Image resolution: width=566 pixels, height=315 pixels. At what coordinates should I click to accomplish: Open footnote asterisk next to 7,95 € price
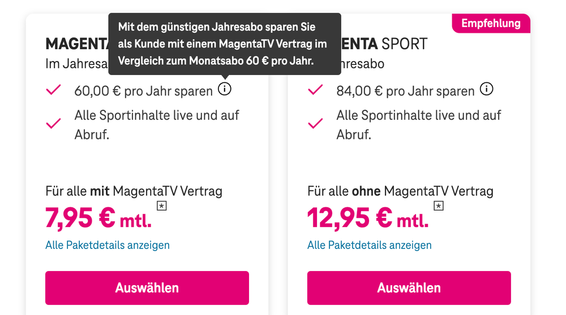click(162, 206)
